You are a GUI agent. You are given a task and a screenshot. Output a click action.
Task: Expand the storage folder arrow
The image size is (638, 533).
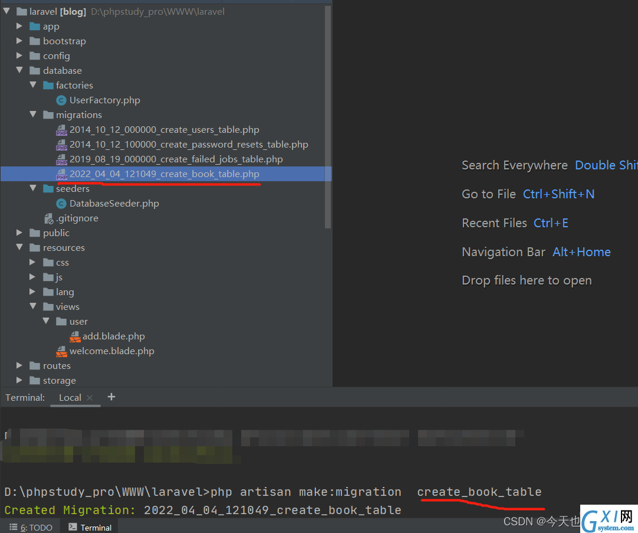[x=19, y=380]
